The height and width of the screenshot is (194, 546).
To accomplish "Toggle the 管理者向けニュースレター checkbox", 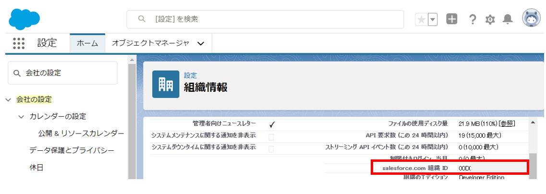I will [x=272, y=124].
